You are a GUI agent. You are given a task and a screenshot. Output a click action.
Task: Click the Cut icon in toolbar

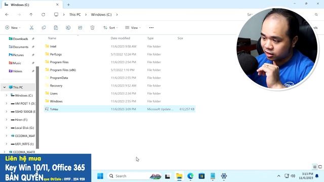click(x=31, y=28)
